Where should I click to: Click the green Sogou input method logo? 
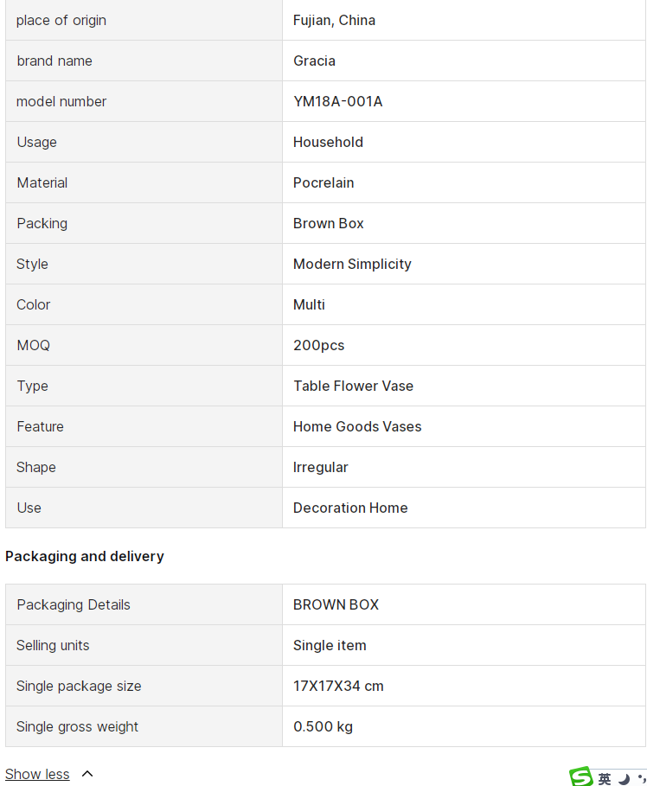582,776
